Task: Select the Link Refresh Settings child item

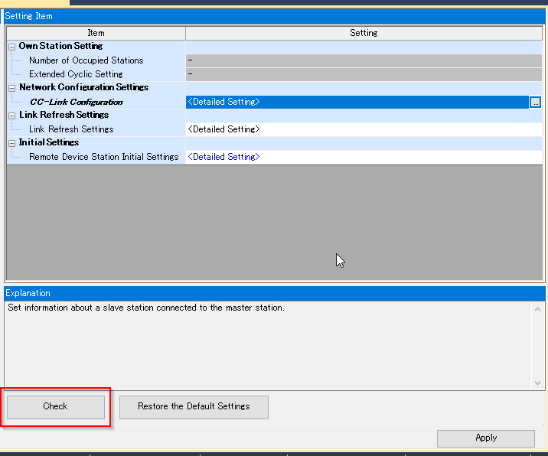Action: click(71, 129)
